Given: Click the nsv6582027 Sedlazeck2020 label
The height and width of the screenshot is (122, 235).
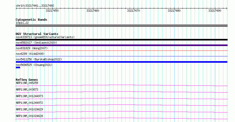Looking at the screenshot, I should pos(36,43).
